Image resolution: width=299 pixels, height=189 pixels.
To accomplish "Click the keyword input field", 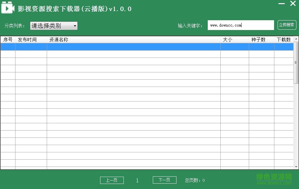I will click(241, 25).
